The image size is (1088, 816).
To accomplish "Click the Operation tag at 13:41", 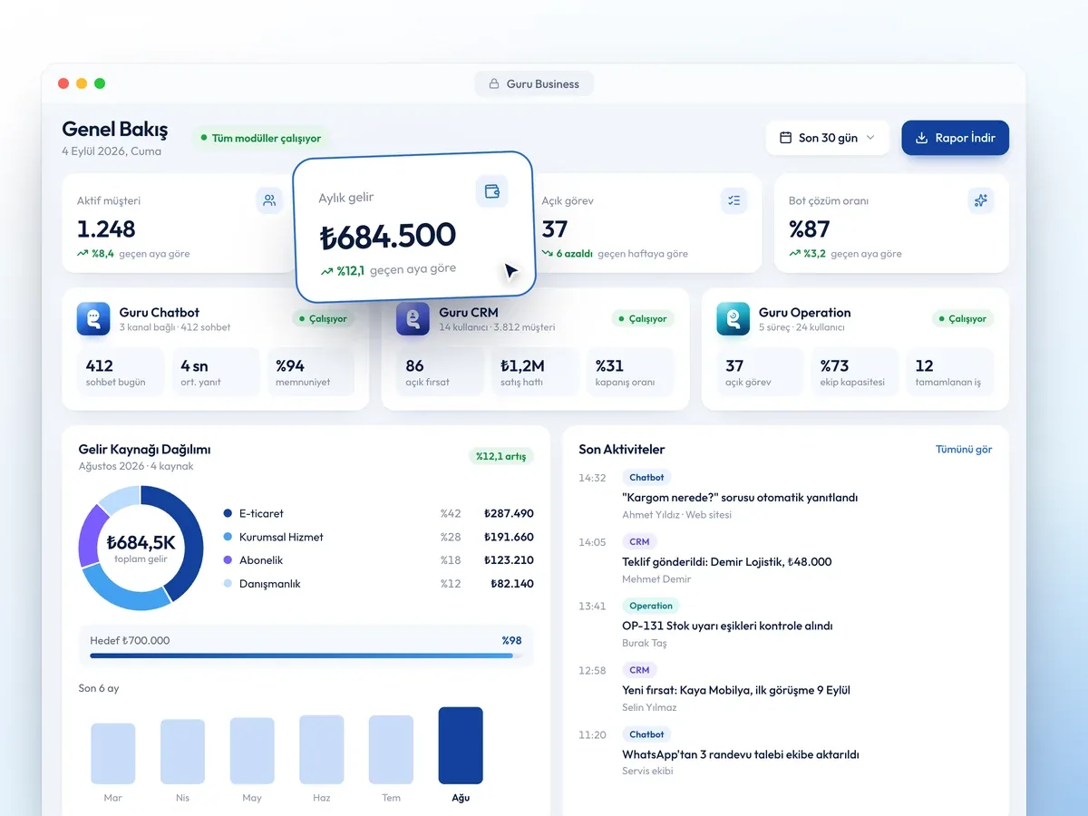I will (x=651, y=606).
